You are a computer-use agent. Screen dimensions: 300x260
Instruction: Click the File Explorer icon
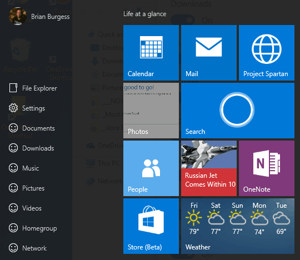[x=13, y=88]
